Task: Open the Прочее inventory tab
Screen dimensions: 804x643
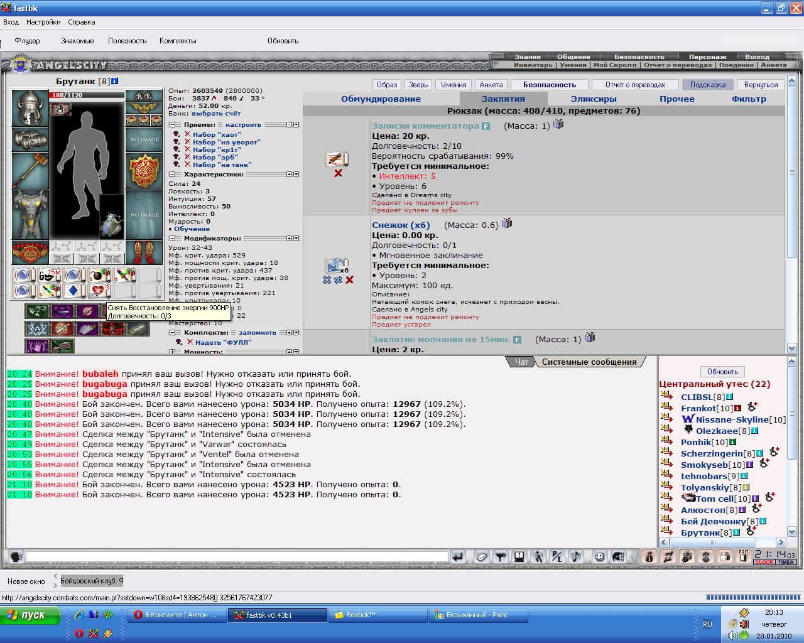Action: pyautogui.click(x=677, y=99)
